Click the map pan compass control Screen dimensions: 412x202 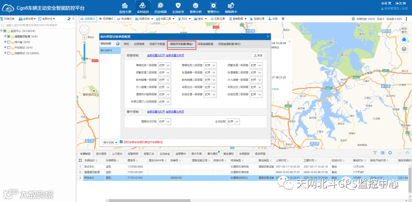[84, 30]
